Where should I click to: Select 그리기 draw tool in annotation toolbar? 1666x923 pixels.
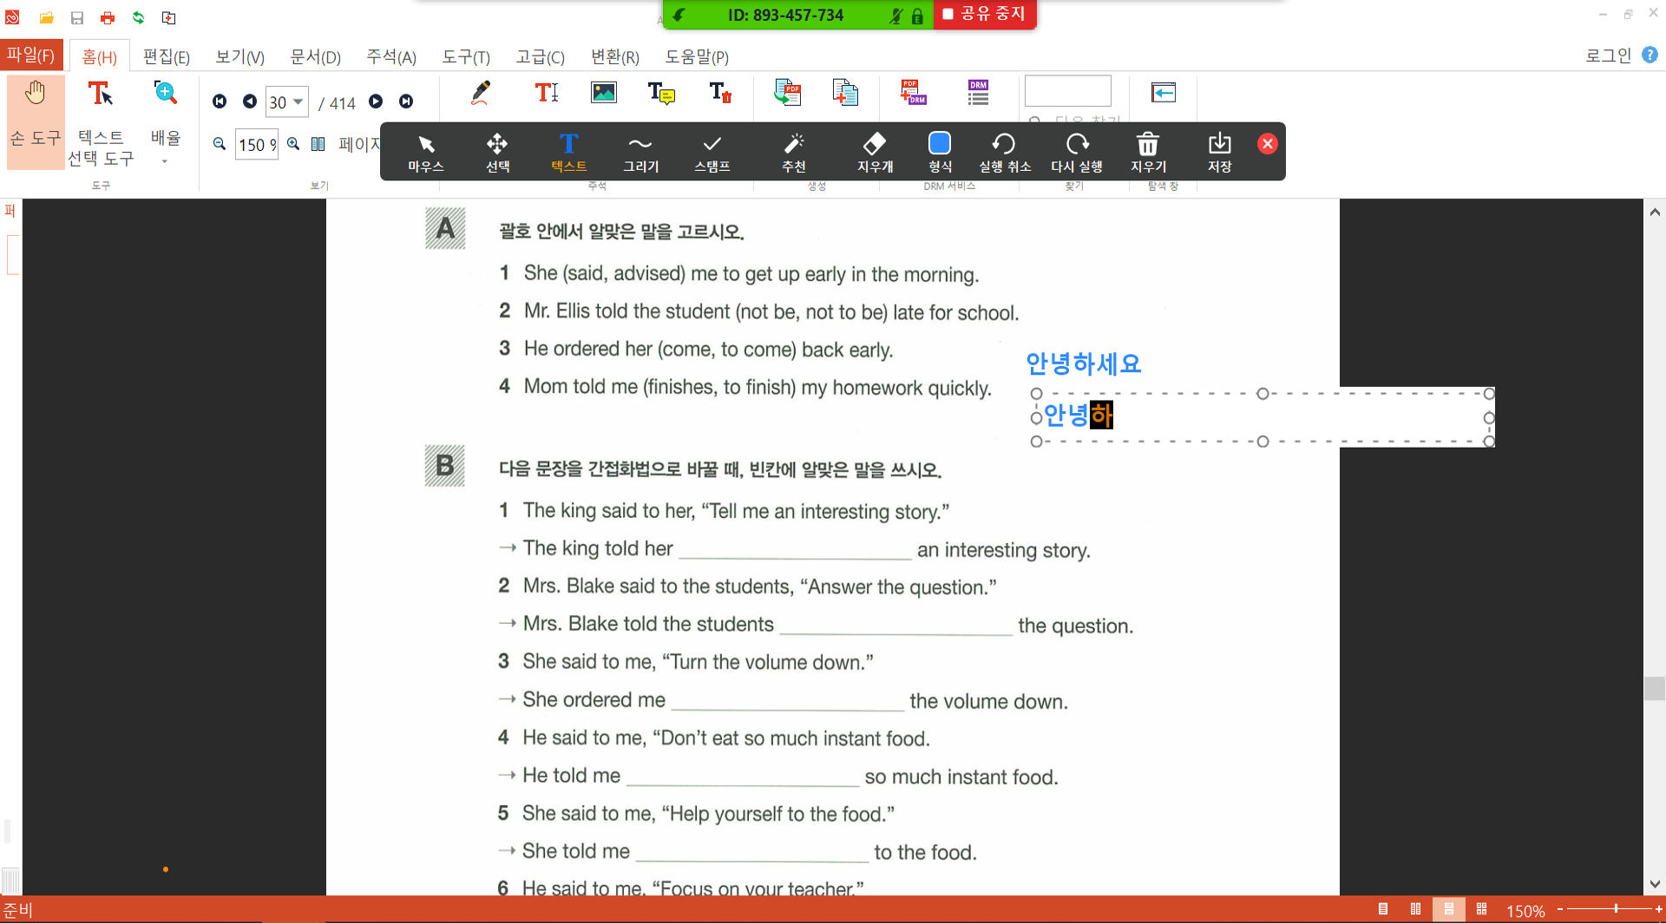pos(640,153)
